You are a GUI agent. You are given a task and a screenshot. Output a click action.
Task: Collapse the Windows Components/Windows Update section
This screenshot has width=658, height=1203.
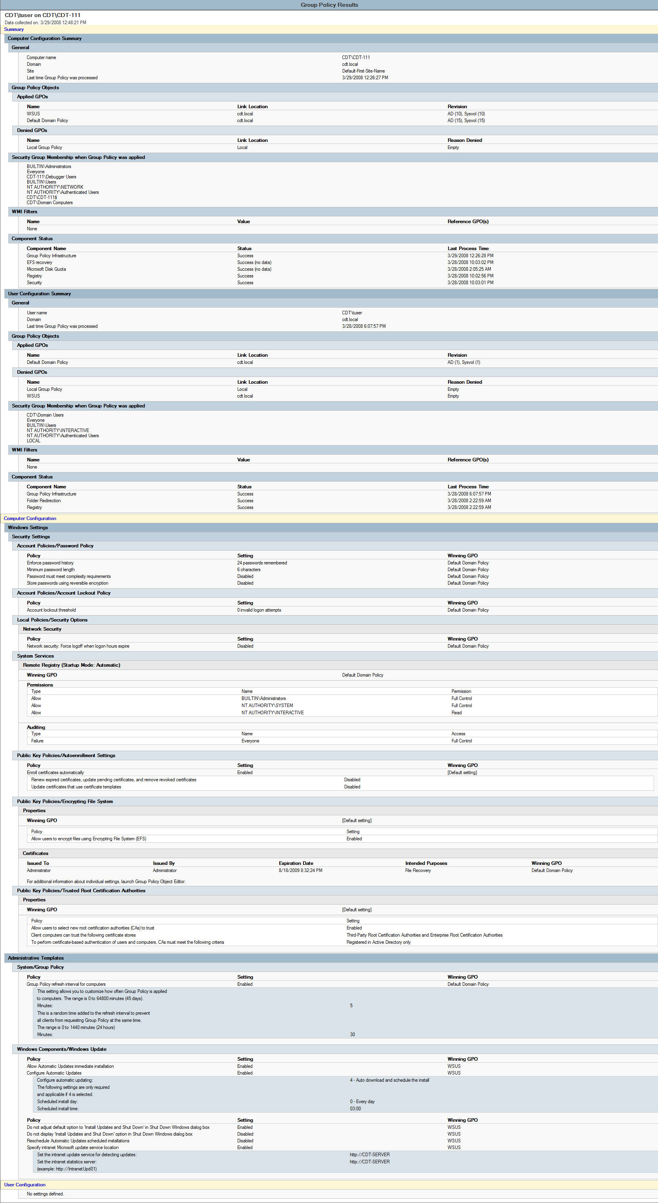61,1048
